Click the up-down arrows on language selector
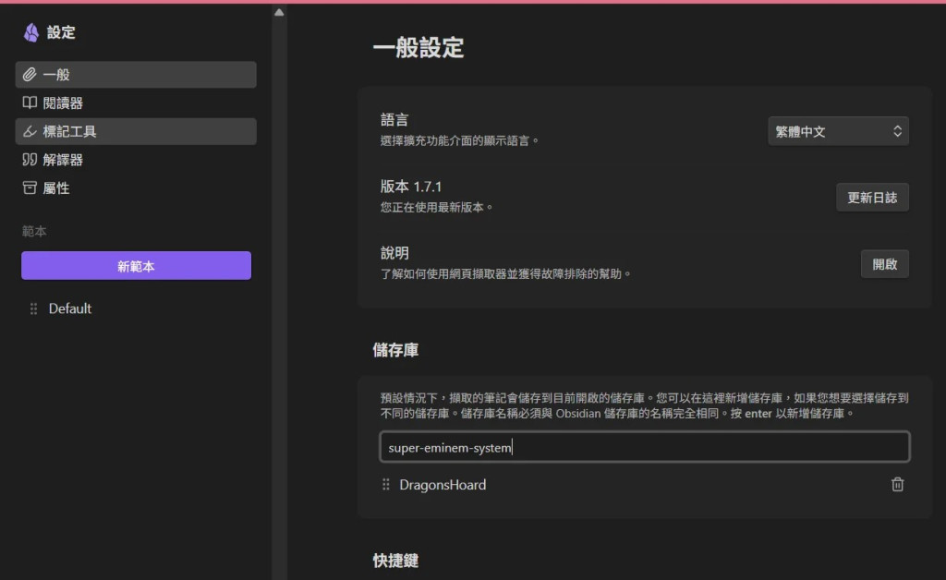This screenshot has height=580, width=946. [897, 131]
